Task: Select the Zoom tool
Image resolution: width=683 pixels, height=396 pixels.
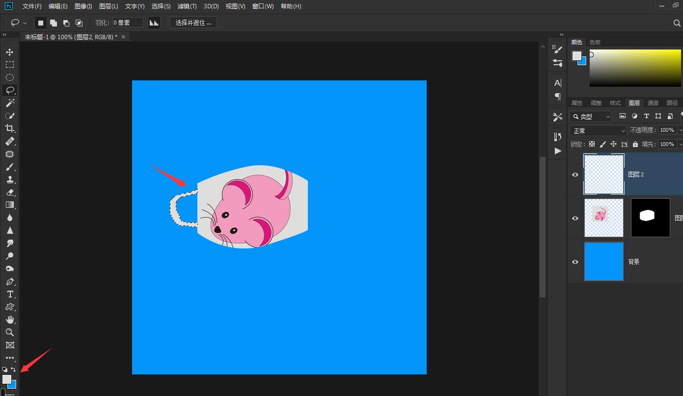Action: coord(10,332)
